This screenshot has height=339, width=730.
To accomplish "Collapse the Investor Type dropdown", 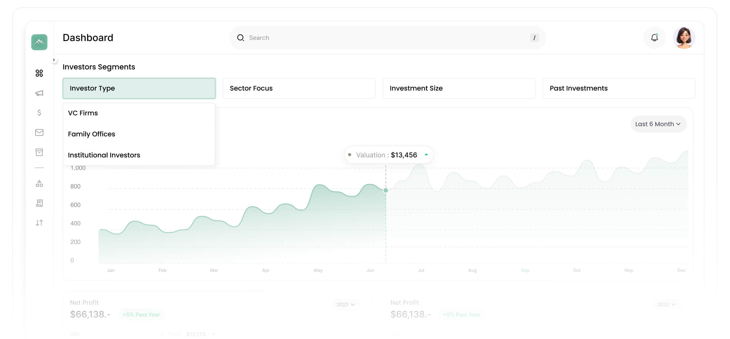I will coord(139,88).
